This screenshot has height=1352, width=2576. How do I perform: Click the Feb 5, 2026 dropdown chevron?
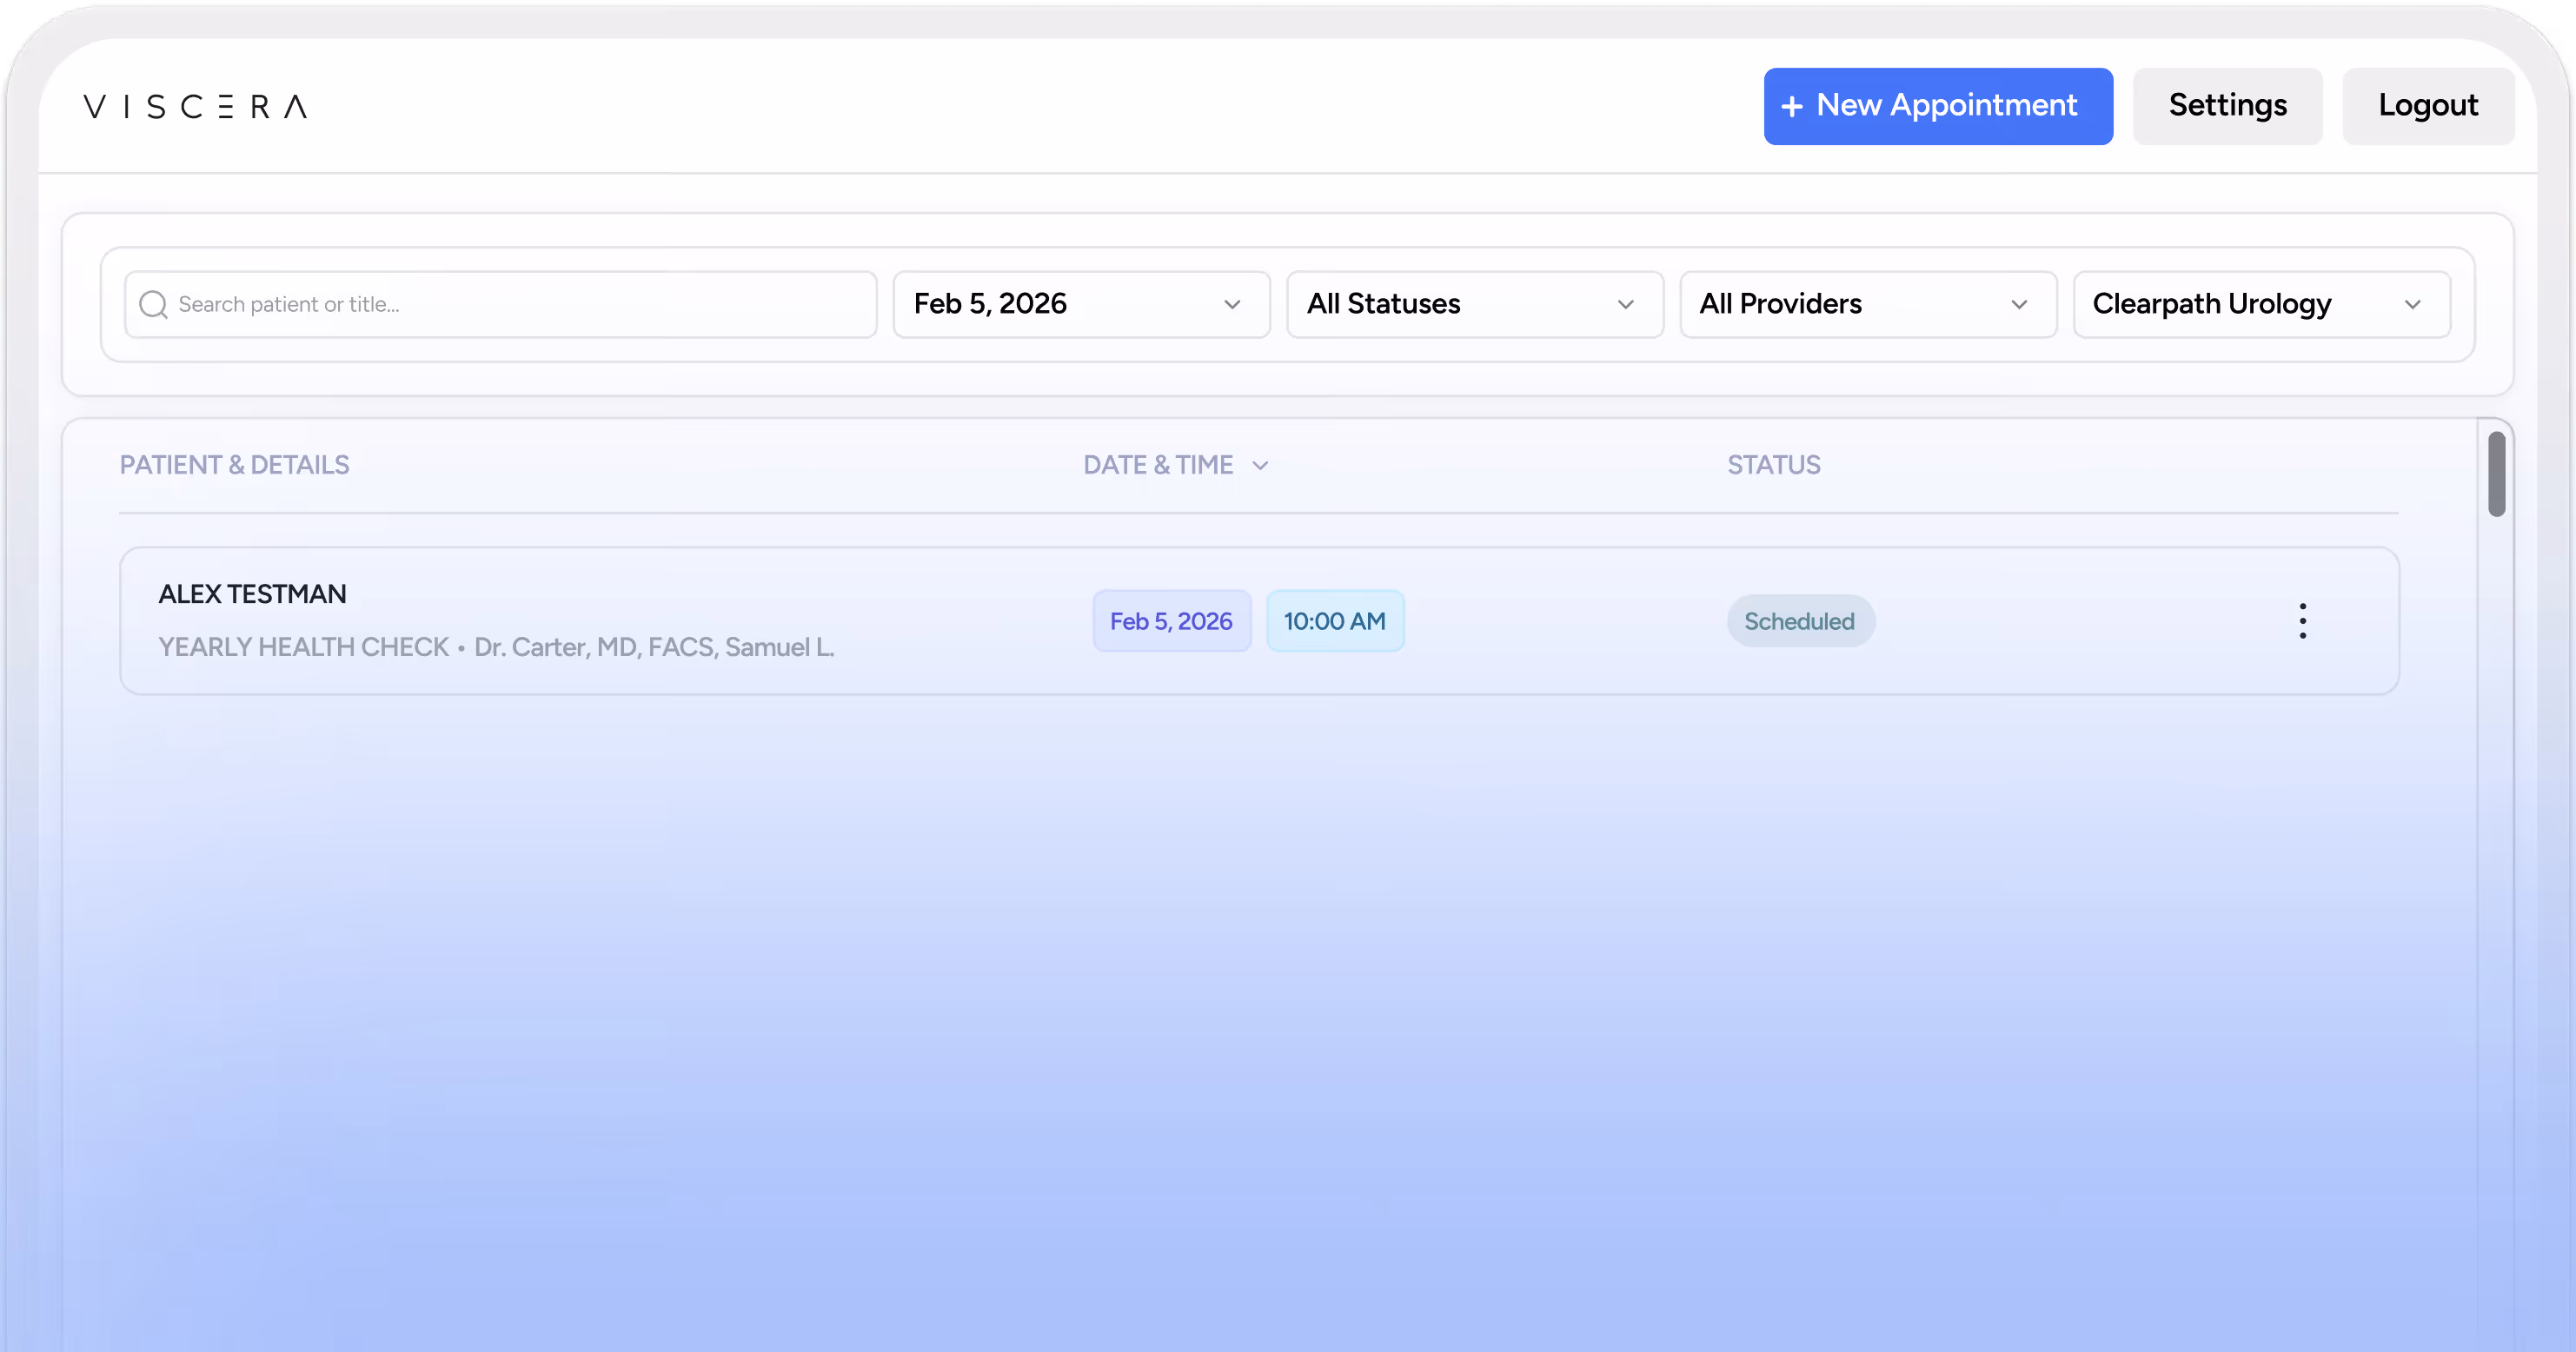(x=1232, y=304)
